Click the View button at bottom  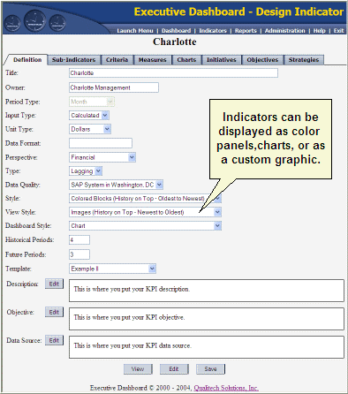(138, 369)
